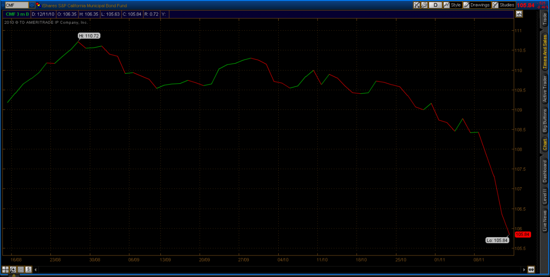
Task: Switch to the Dashboard side tab
Action: (544, 171)
